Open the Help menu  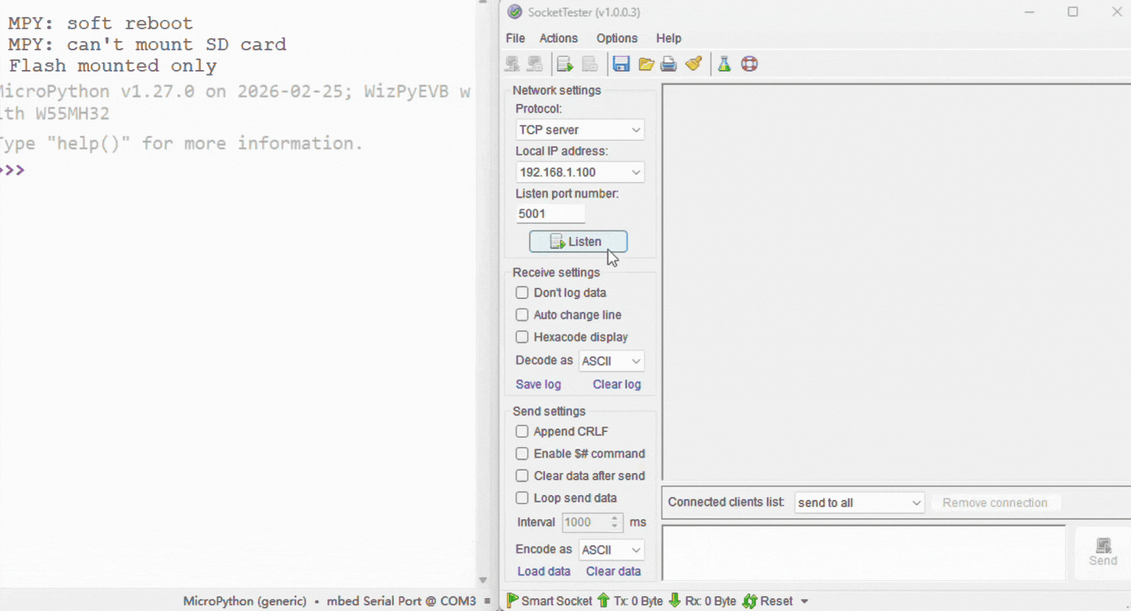tap(669, 38)
